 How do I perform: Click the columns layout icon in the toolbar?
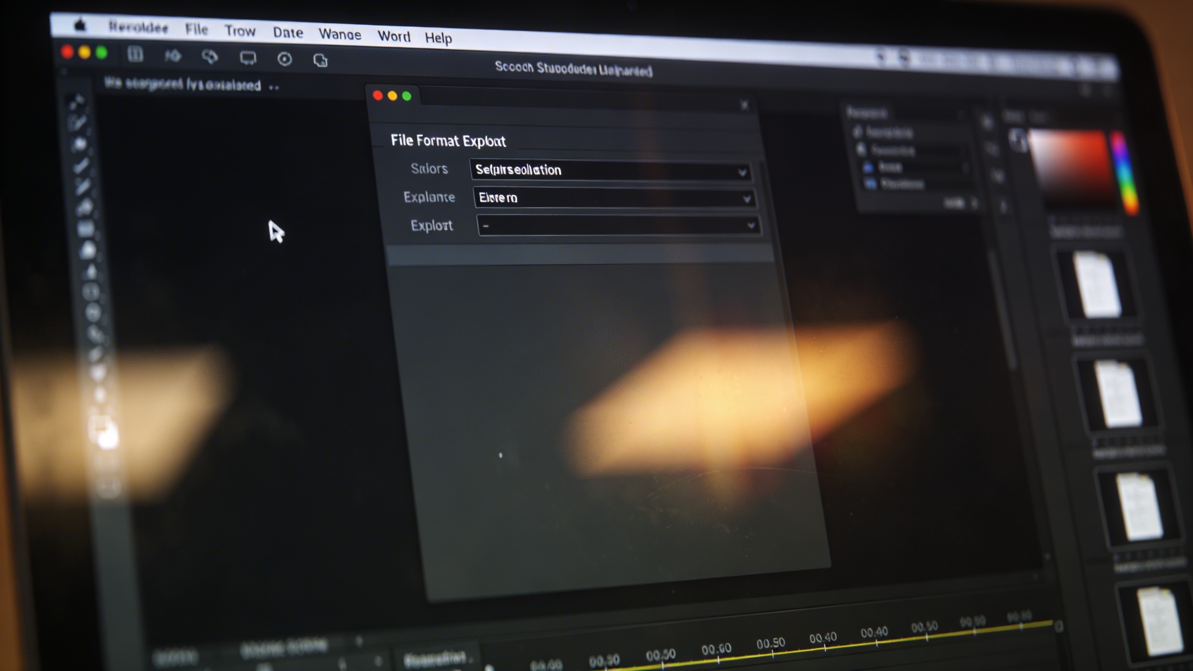click(135, 55)
